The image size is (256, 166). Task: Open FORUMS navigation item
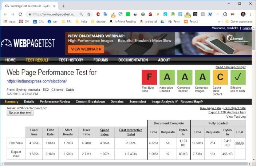(101, 60)
